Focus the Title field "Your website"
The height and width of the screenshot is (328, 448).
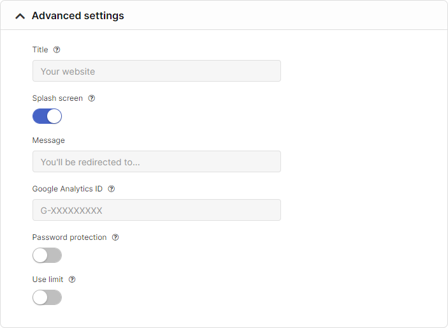[x=156, y=71]
